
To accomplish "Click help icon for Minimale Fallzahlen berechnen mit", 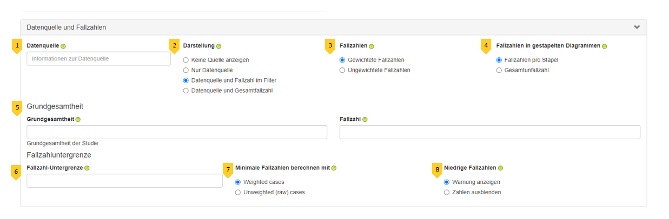I will (334, 168).
